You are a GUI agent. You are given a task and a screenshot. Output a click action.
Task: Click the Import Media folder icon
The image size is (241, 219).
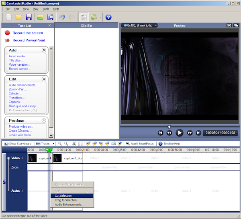[x=40, y=17]
